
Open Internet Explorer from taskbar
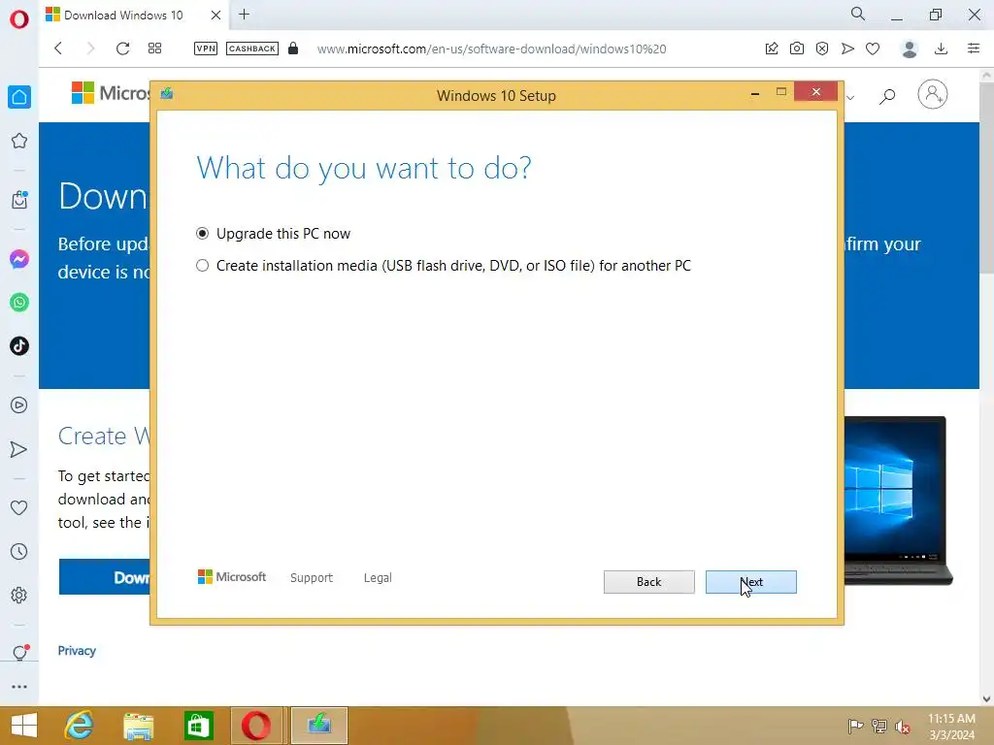coord(80,726)
